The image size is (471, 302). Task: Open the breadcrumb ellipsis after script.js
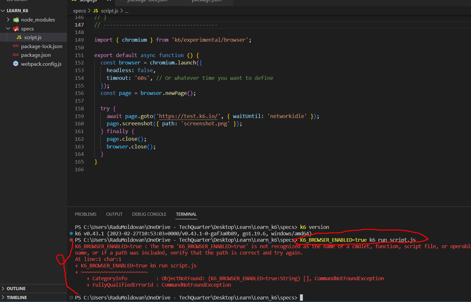coord(127,11)
